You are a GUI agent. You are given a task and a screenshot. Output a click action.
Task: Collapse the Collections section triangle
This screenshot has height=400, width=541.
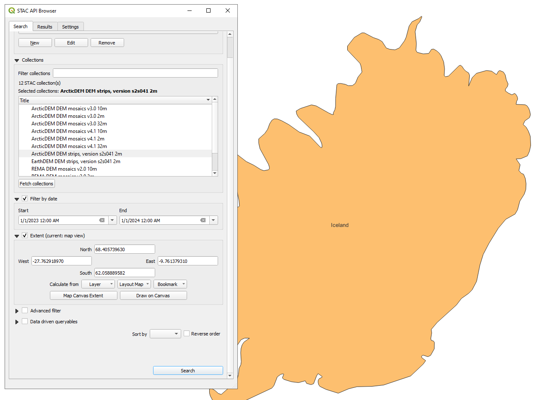[x=17, y=60]
